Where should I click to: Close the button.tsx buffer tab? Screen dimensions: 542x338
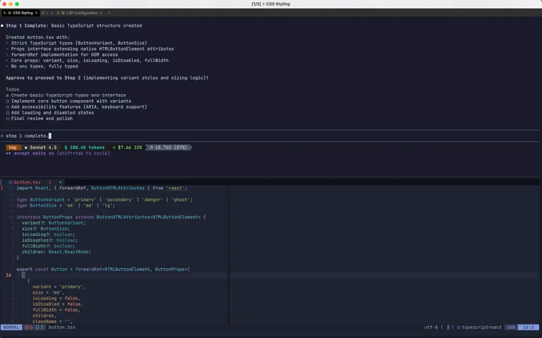61,182
